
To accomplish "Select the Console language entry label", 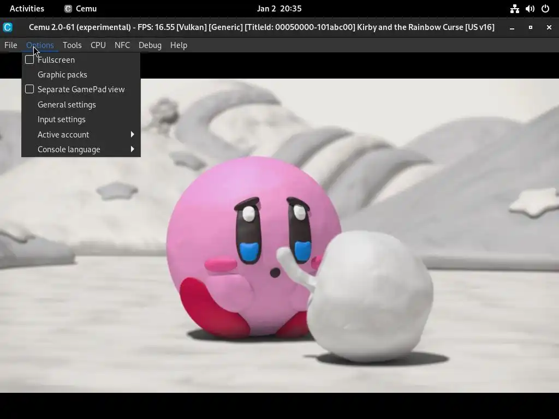I will [69, 149].
